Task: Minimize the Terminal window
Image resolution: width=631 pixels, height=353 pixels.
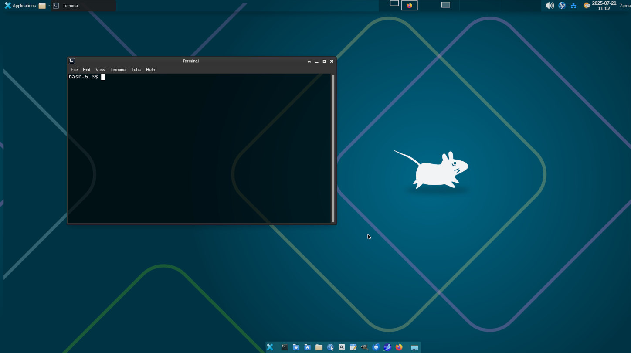Action: point(317,61)
